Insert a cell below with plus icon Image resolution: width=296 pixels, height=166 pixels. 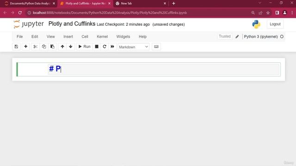(x=26, y=47)
